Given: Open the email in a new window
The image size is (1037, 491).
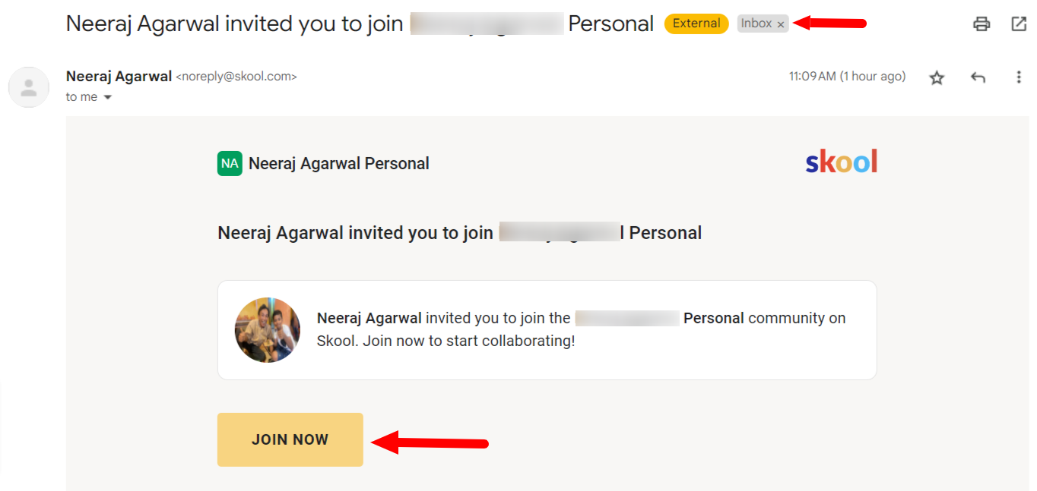Looking at the screenshot, I should click(x=1019, y=24).
